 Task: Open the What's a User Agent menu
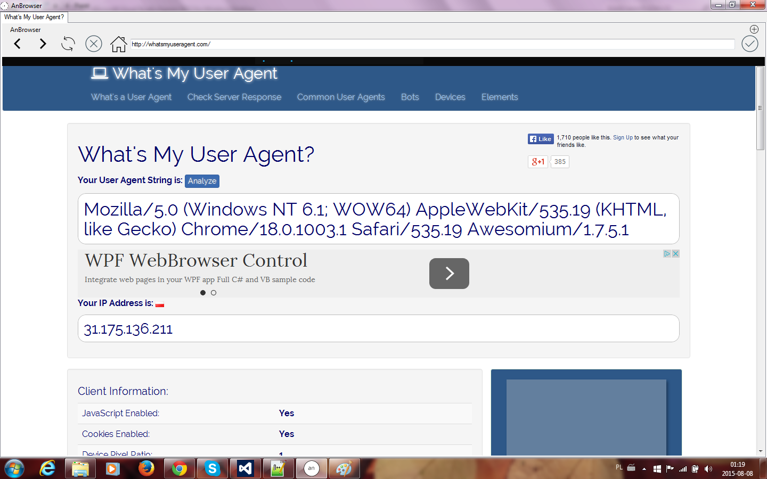131,97
